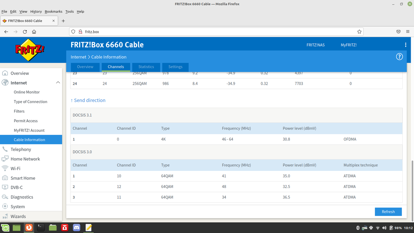414x233 pixels.
Task: Open the History menu
Action: 36,11
